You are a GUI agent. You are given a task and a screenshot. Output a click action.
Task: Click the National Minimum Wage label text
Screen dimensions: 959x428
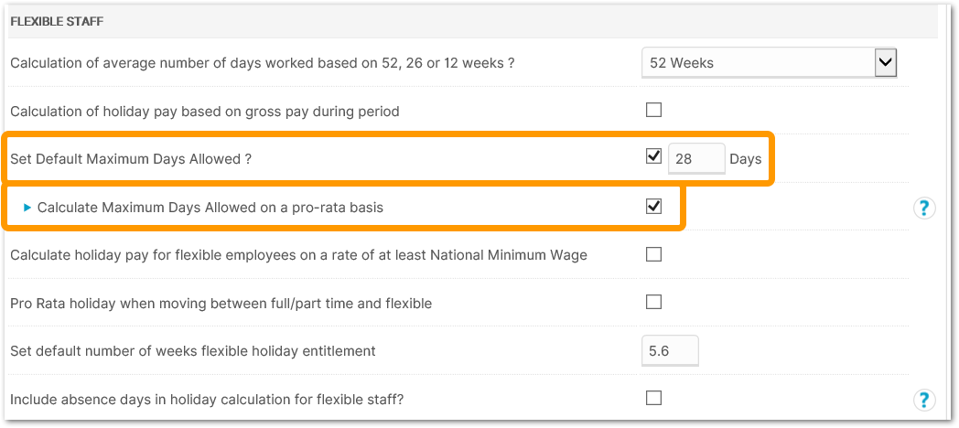298,255
